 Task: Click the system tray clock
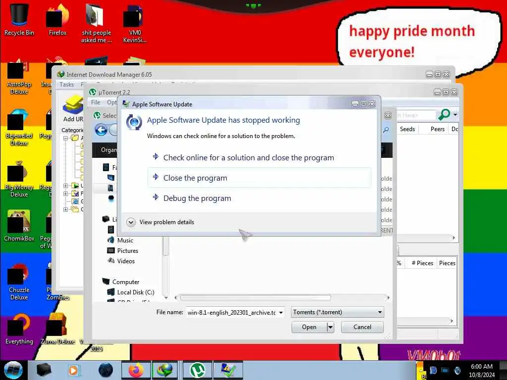pos(482,371)
